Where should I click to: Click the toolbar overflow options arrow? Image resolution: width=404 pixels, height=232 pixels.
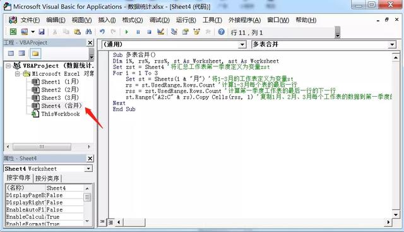coord(338,33)
